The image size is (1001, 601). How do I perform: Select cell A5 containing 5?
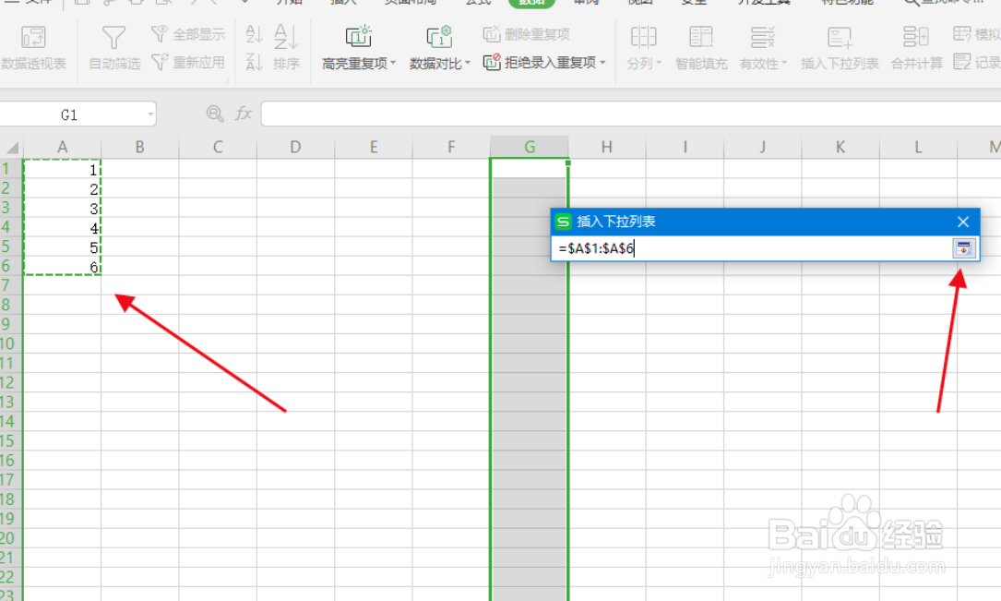pos(62,247)
